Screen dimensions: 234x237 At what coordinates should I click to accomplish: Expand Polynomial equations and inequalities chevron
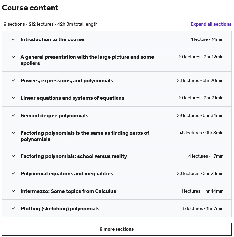pyautogui.click(x=13, y=173)
